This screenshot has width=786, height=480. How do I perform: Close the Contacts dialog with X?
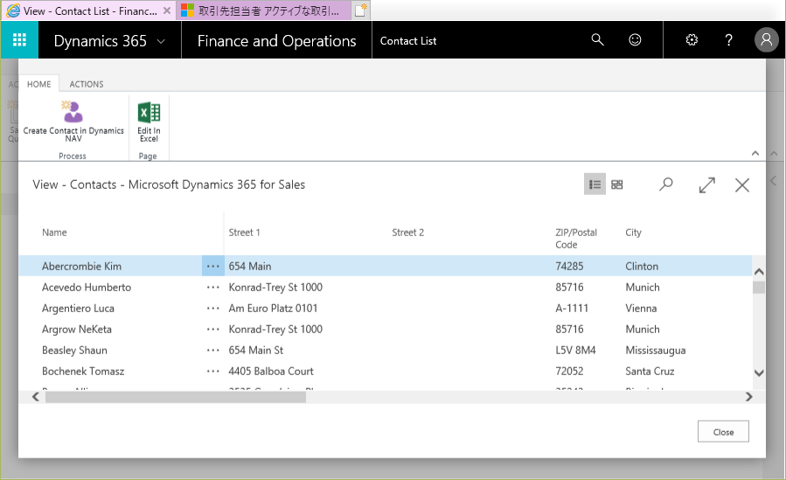click(742, 184)
